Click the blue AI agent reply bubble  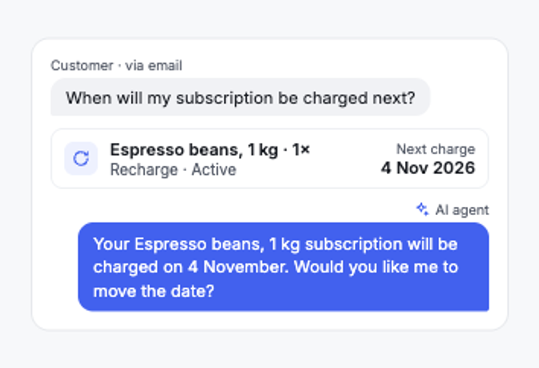pos(283,267)
